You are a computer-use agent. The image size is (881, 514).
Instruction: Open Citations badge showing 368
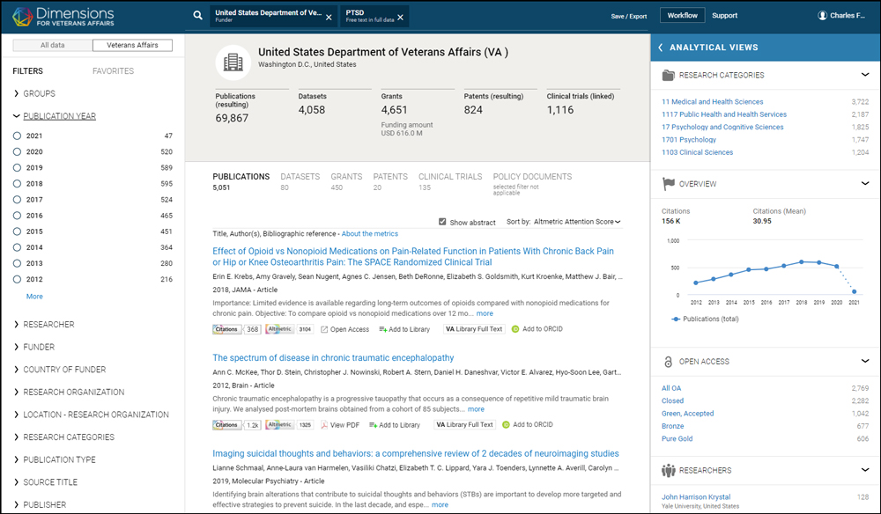pos(236,329)
